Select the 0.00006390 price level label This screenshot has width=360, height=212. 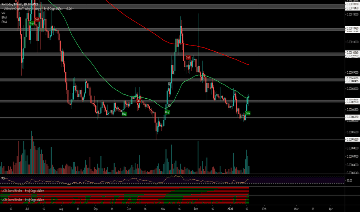tap(352, 117)
